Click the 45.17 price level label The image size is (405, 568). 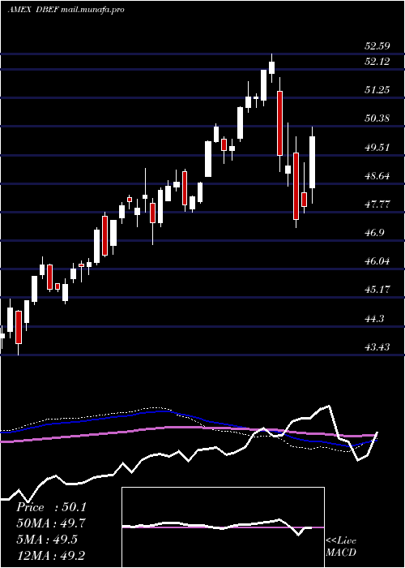377,290
